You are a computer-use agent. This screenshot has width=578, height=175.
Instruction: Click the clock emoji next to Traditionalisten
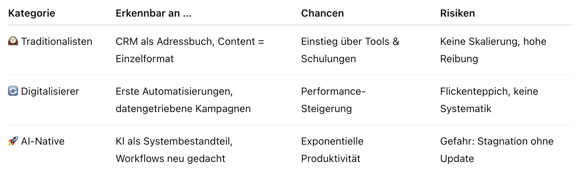coord(13,41)
